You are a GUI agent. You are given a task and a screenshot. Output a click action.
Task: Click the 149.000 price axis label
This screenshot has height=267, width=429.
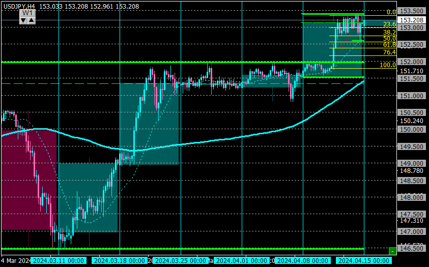[x=412, y=164]
